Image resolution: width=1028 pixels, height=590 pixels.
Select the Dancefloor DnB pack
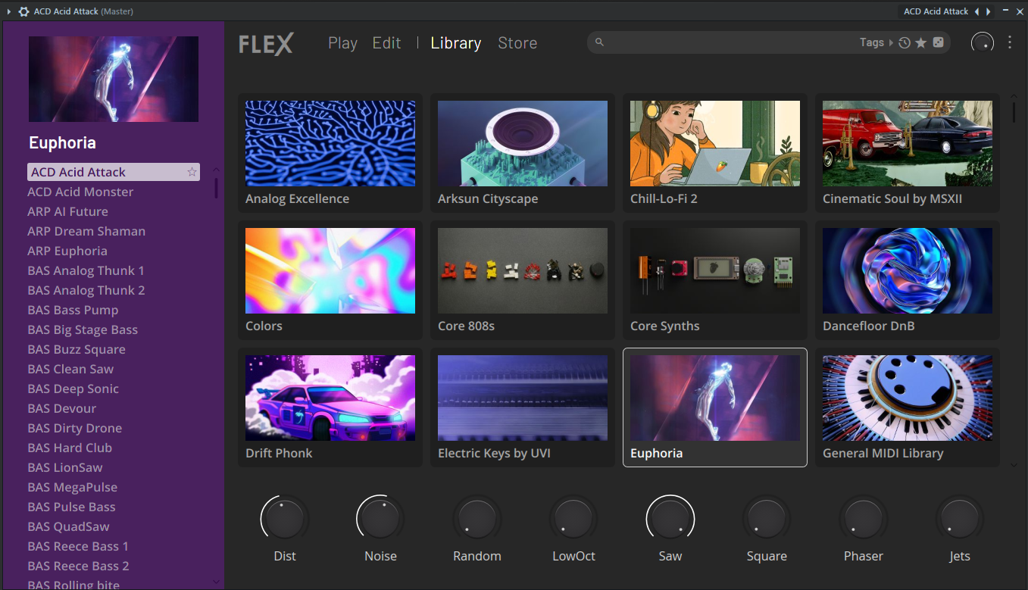[908, 280]
